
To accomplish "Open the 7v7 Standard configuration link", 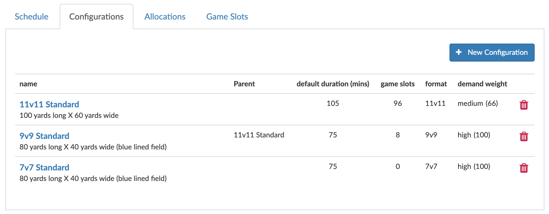I will point(44,167).
